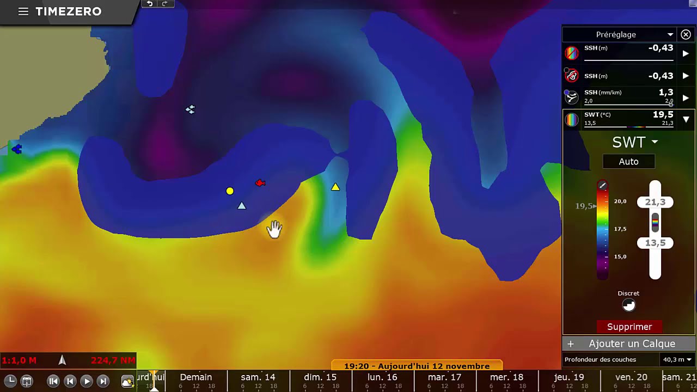Click the Supprimer button
The width and height of the screenshot is (697, 392).
click(629, 327)
